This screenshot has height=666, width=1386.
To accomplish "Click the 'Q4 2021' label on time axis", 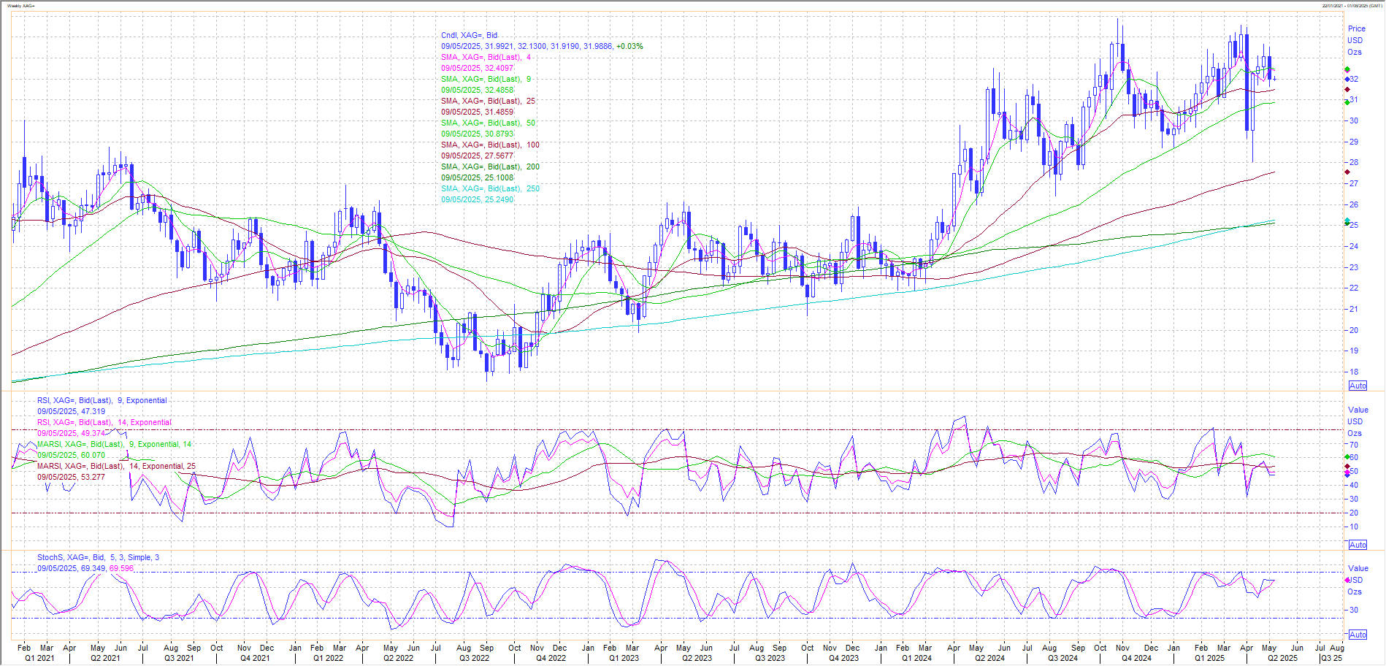I will coord(255,658).
